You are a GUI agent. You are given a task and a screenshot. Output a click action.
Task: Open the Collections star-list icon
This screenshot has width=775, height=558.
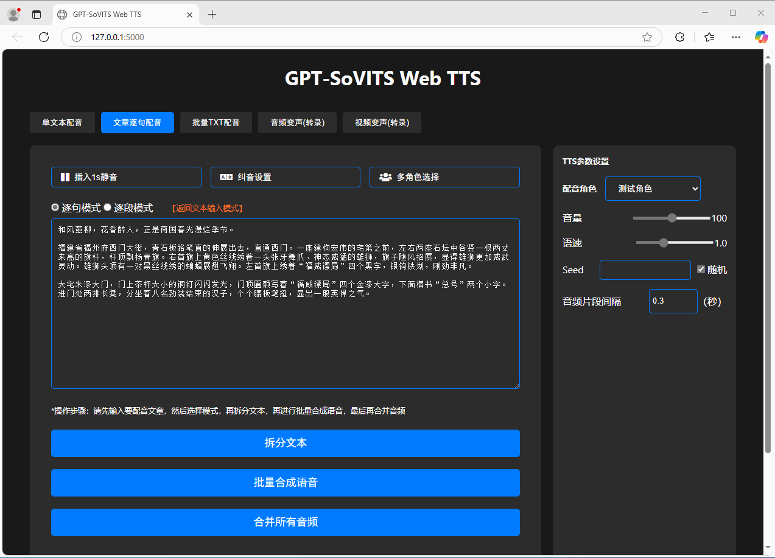709,37
